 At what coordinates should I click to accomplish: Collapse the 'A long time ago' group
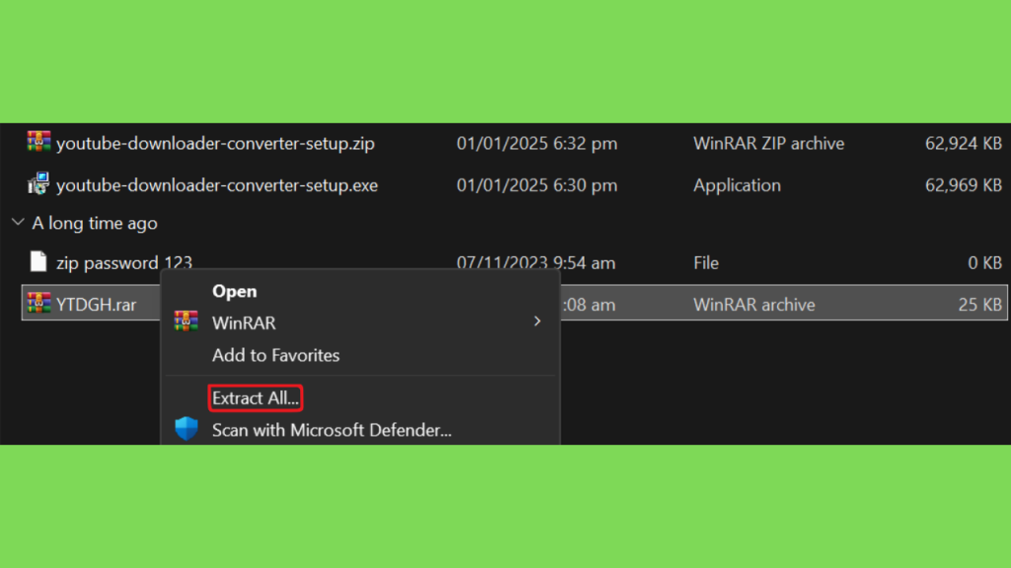(x=18, y=223)
